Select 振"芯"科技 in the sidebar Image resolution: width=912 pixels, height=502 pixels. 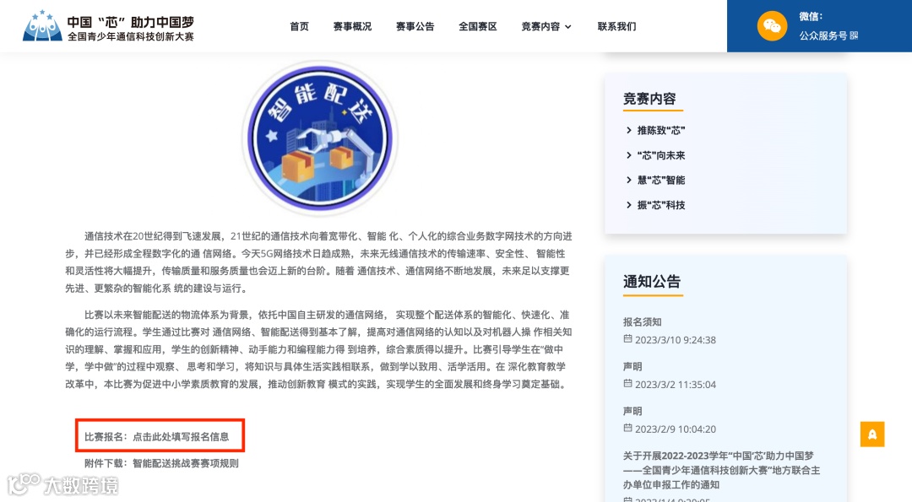(661, 205)
